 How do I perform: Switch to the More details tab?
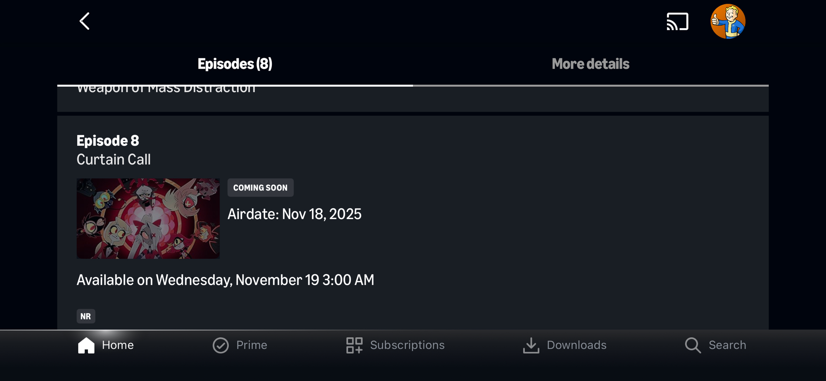(590, 64)
